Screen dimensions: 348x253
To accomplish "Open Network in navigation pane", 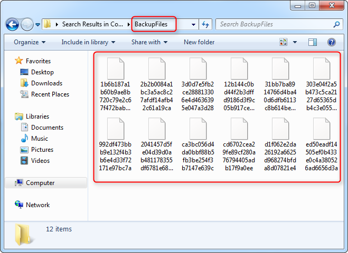I will 37,205.
